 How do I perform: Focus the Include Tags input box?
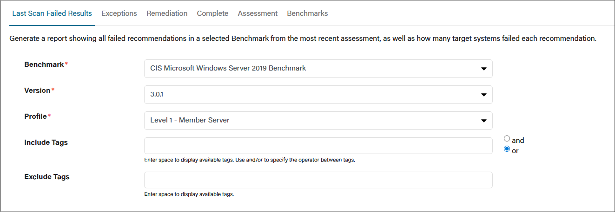pyautogui.click(x=318, y=146)
